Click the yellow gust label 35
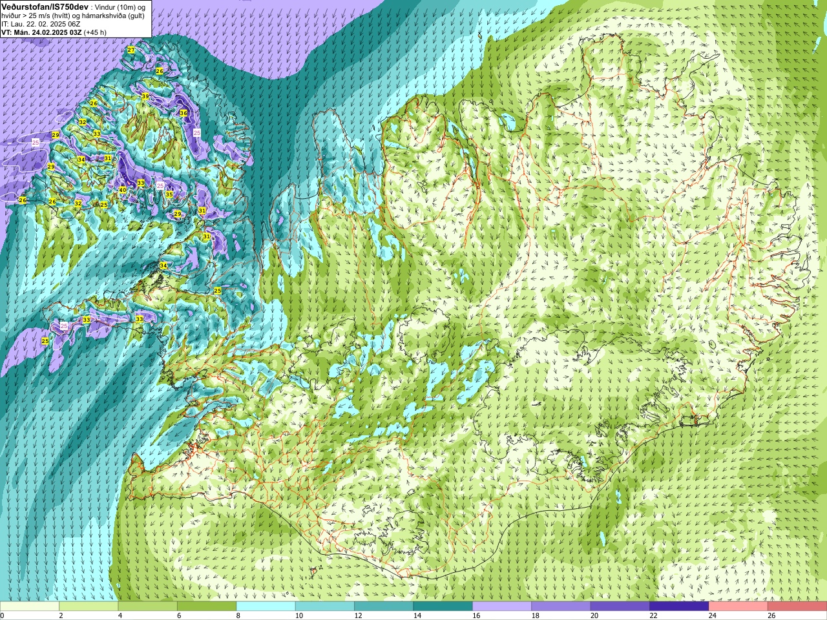 (x=169, y=194)
